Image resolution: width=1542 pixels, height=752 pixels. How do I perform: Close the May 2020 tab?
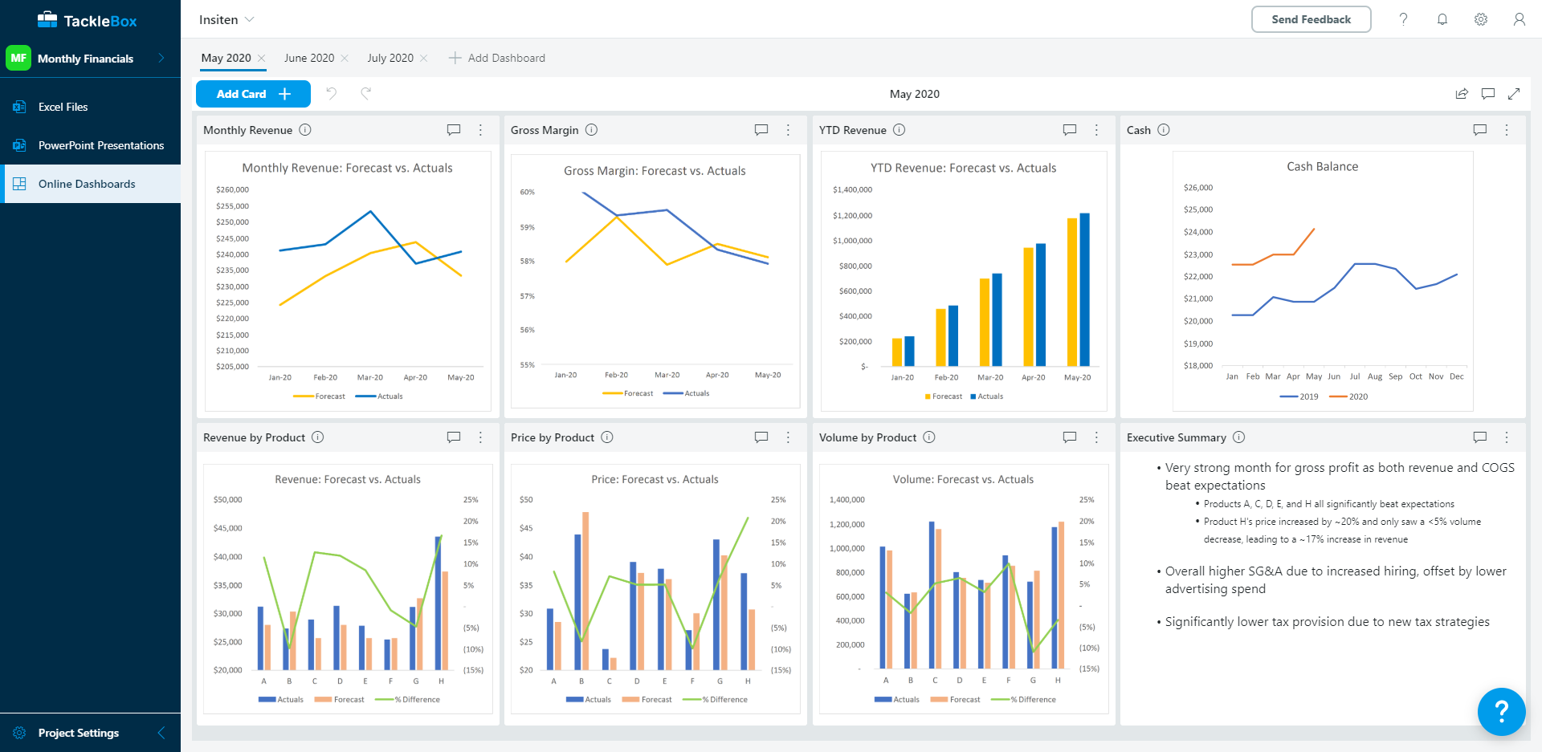coord(262,58)
